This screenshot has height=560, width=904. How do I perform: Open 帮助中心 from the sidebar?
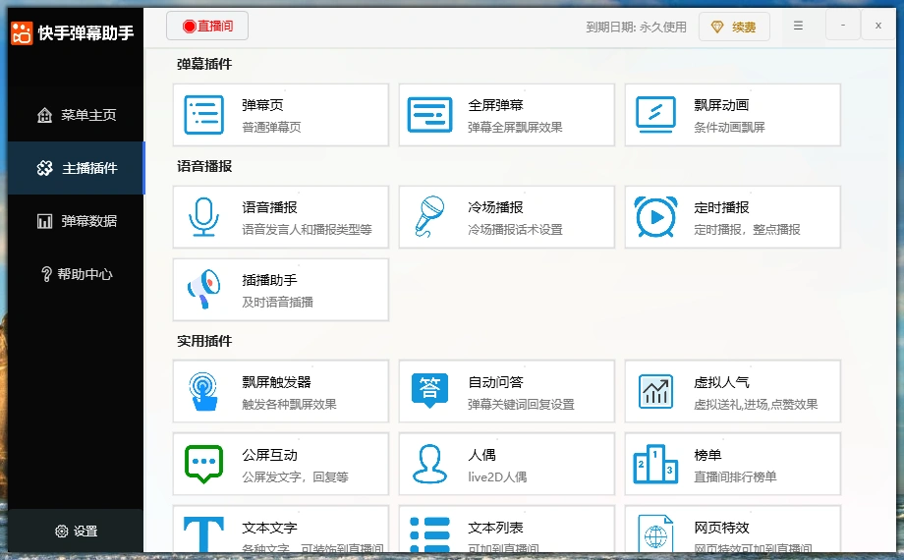coord(77,274)
